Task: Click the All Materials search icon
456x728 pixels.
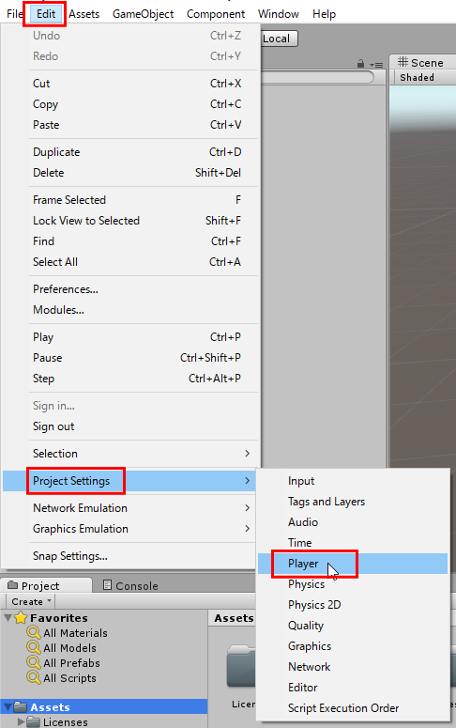Action: [34, 632]
